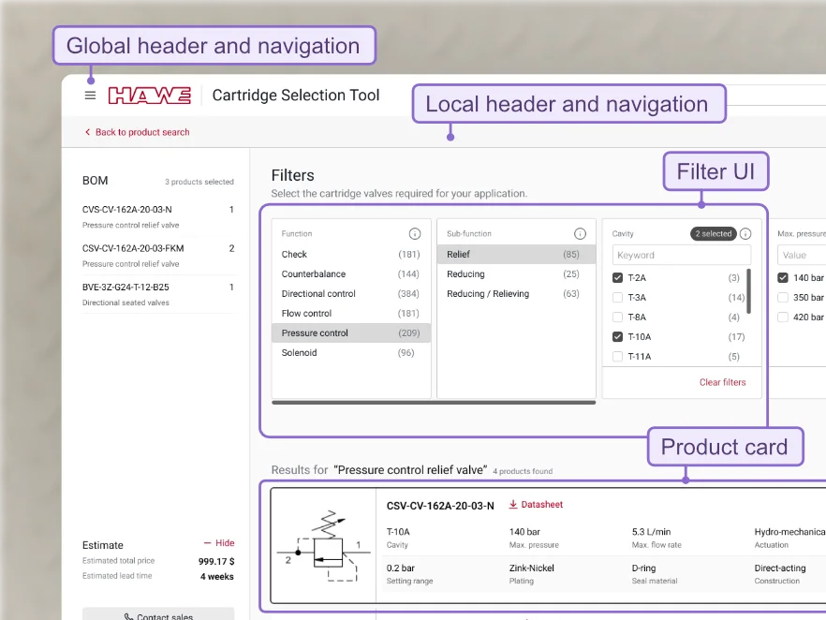Click the 4 products found label
This screenshot has width=826, height=620.
pos(523,471)
